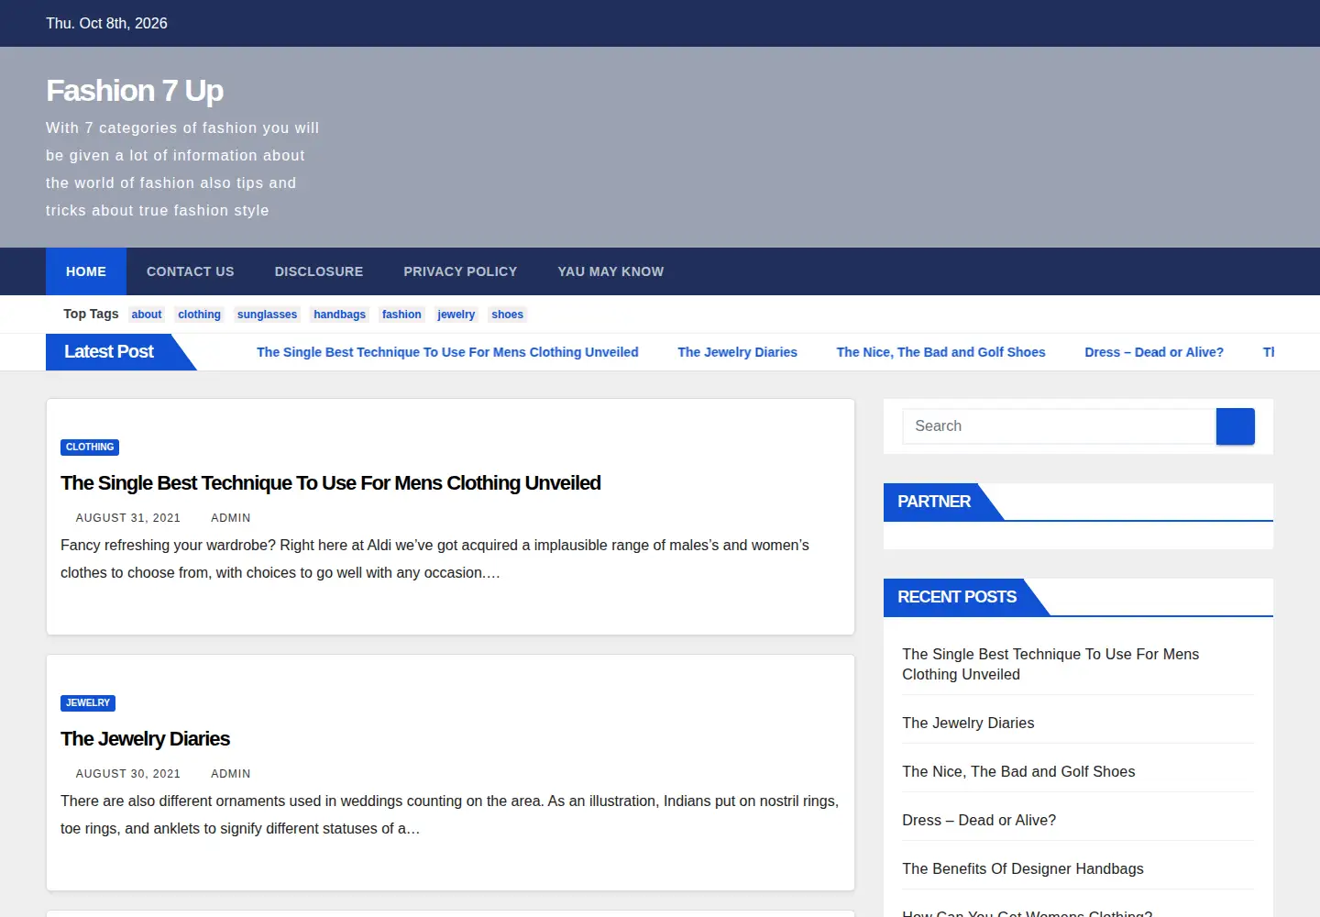Open 'Mens Clothing Unveiled' in Recent Posts
The height and width of the screenshot is (917, 1320).
(1050, 664)
